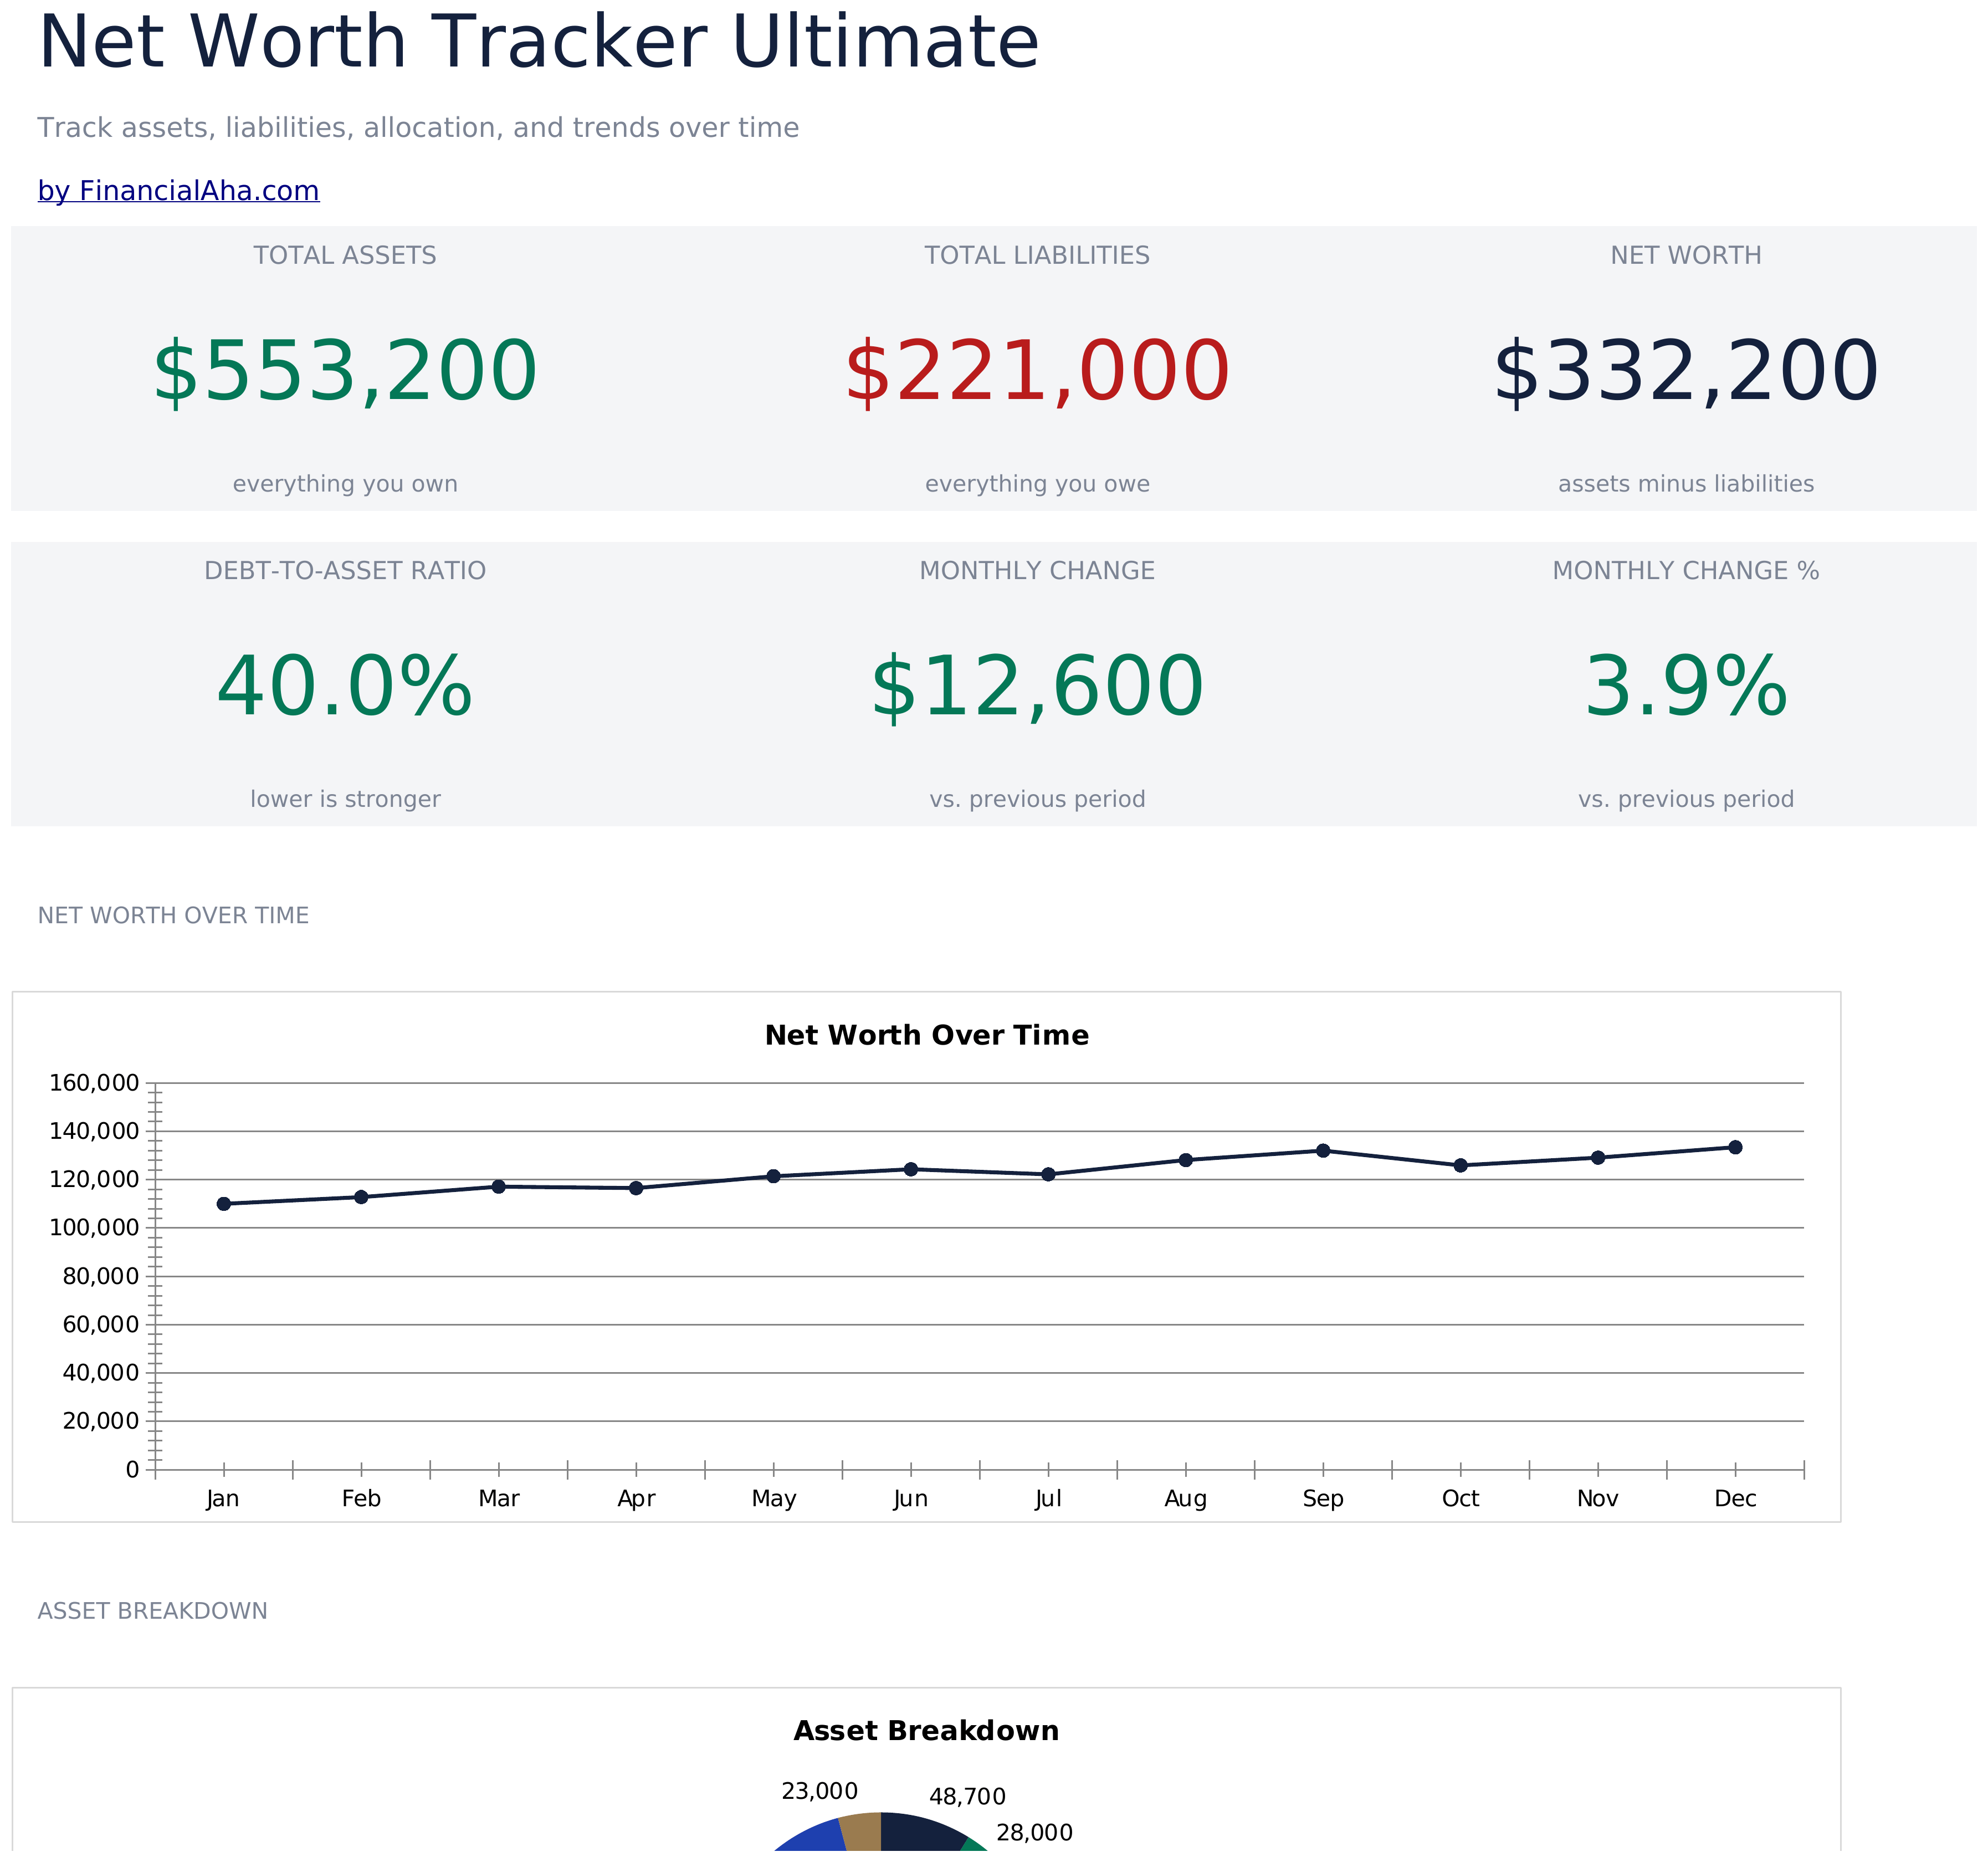Click the Aug data point on line chart
This screenshot has width=1988, height=1862.
coord(1186,1161)
